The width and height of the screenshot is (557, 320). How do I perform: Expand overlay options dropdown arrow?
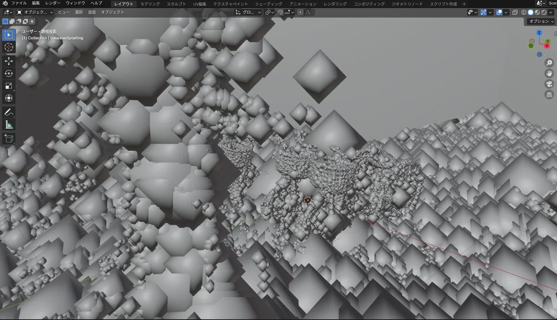click(506, 13)
